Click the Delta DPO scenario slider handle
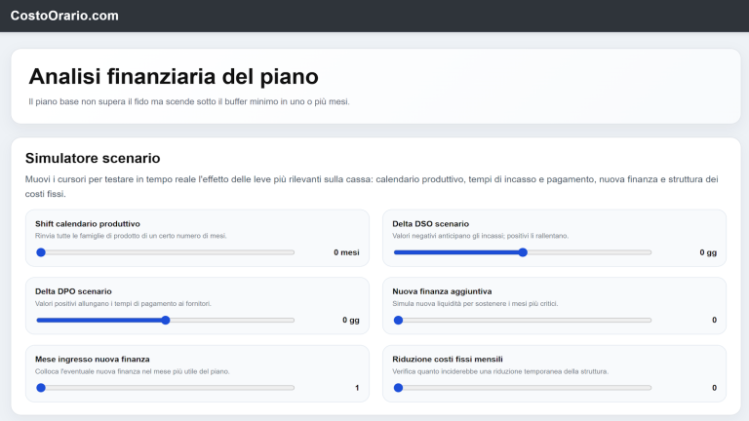Image resolution: width=749 pixels, height=421 pixels. [x=166, y=320]
